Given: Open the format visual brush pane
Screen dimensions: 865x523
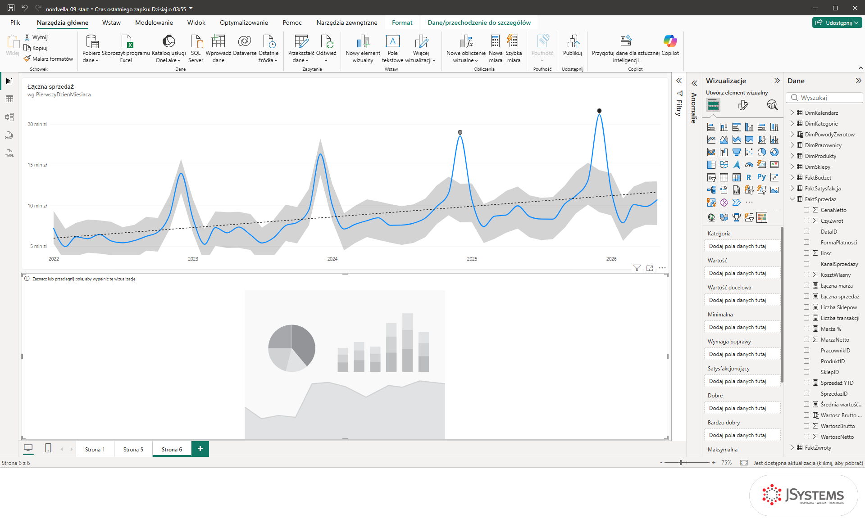Looking at the screenshot, I should click(x=743, y=105).
